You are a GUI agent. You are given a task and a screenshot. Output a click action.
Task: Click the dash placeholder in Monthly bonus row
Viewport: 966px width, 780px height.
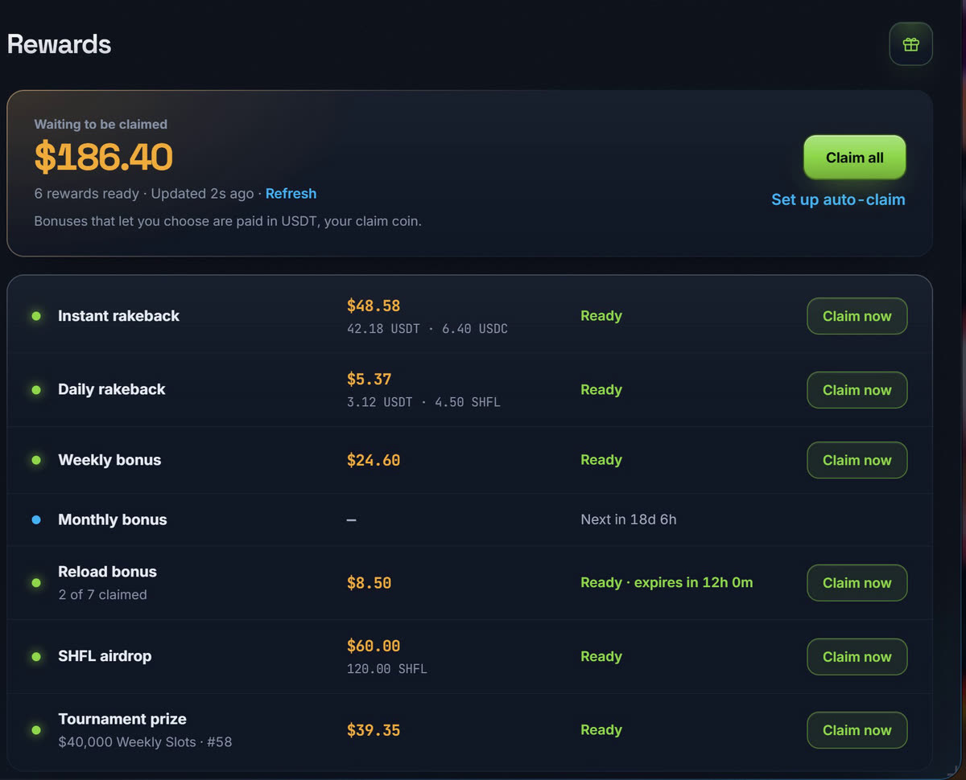351,520
